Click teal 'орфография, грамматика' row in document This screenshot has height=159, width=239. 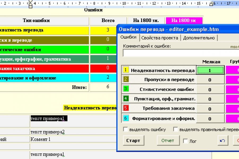(x=44, y=59)
